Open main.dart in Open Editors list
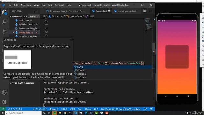 [25, 20]
